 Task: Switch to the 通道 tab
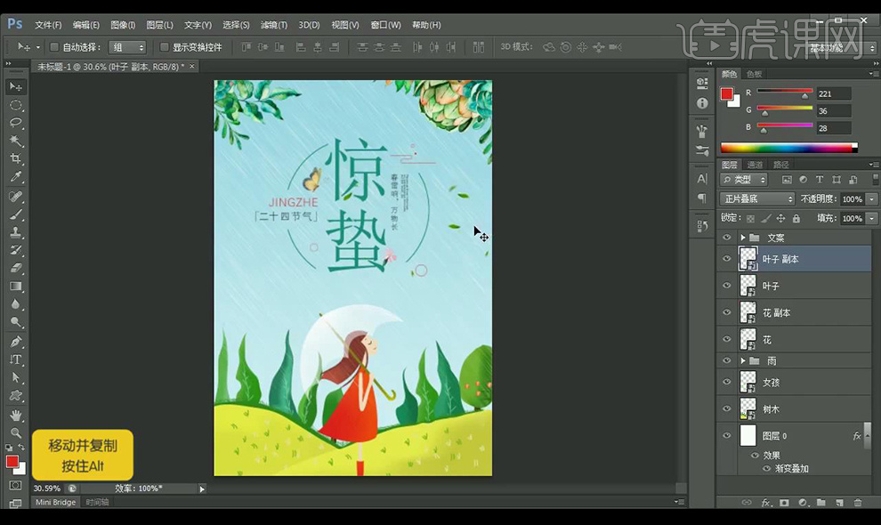(x=755, y=165)
